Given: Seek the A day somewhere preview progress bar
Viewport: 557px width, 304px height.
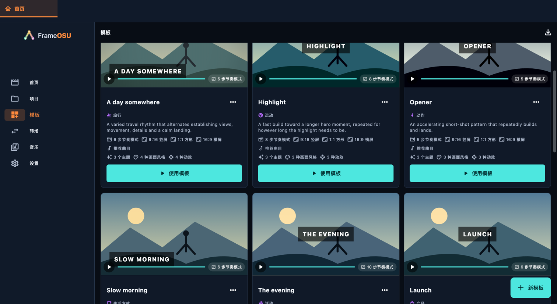Looking at the screenshot, I should (x=161, y=79).
